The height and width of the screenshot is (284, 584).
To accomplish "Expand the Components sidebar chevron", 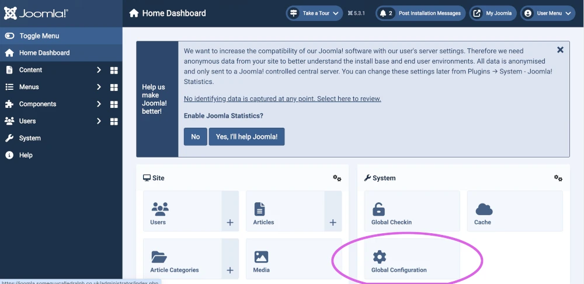I will click(99, 104).
